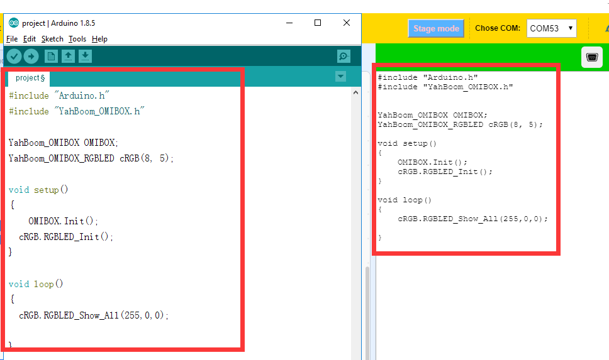Click the Stage mode button
The image size is (609, 360).
pos(436,28)
